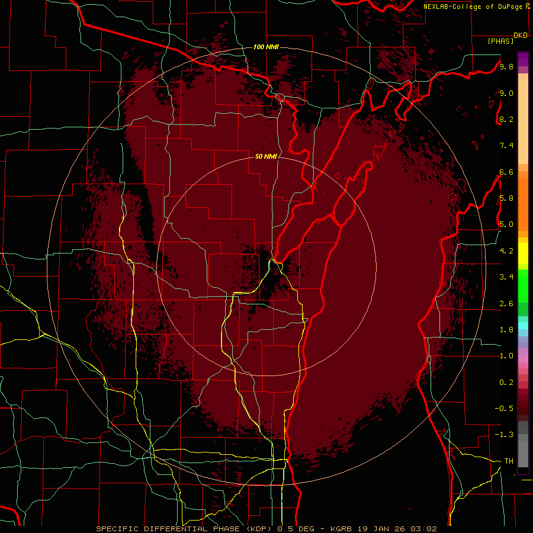533x533 pixels.
Task: Click the 7.4 value on the color scale
Action: (506, 146)
